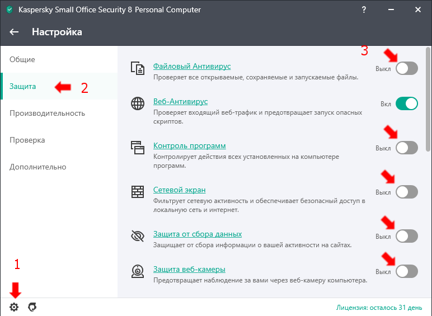432x316 pixels.
Task: Open settings via the gear icon
Action: 14,307
